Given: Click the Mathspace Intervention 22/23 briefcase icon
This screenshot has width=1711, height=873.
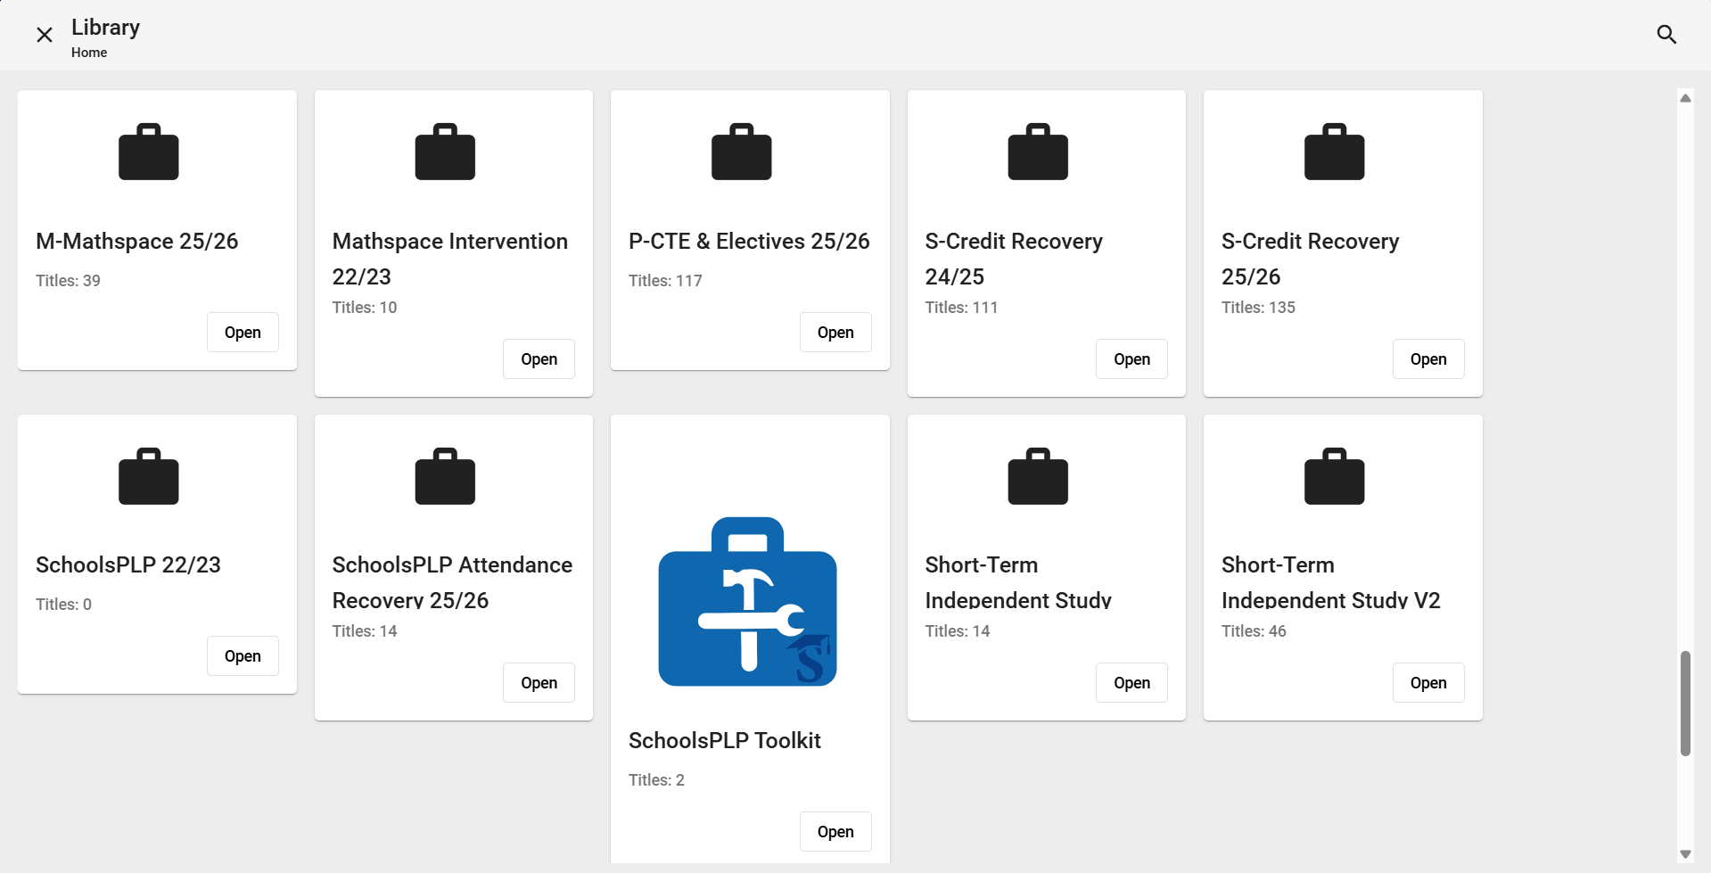Looking at the screenshot, I should tap(445, 152).
